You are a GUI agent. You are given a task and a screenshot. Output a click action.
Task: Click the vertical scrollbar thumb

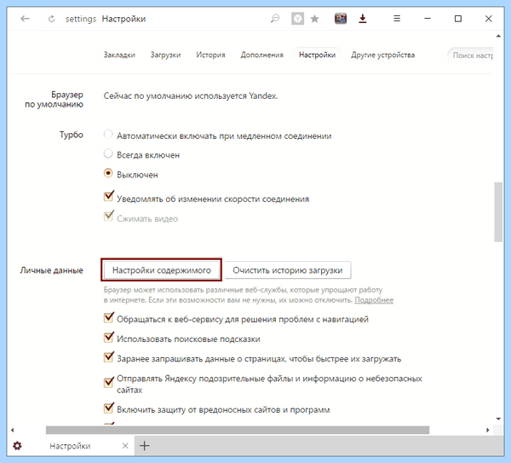[x=498, y=211]
